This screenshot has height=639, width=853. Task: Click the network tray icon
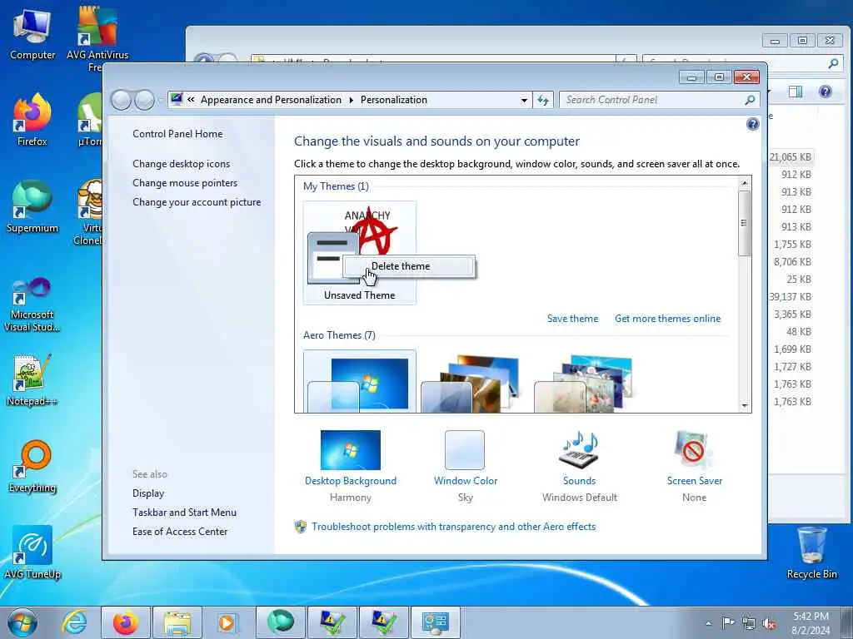click(x=749, y=623)
